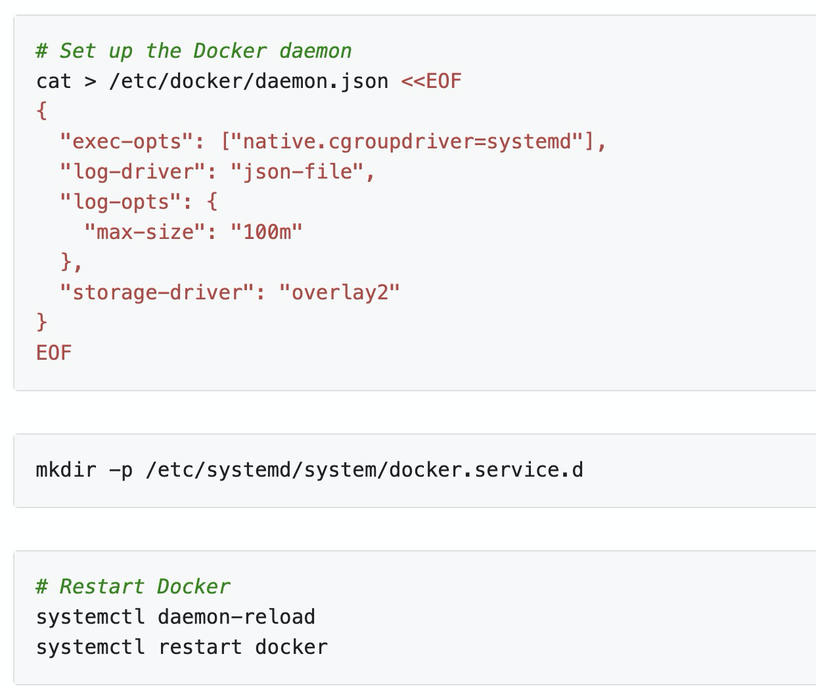The image size is (816, 692).
Task: Click the "systemctl restart docker" line
Action: 182,647
